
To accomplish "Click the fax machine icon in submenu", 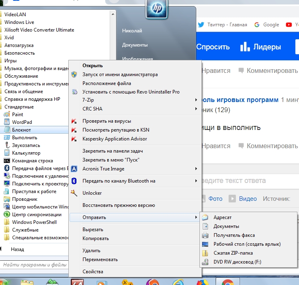I will point(205,235).
